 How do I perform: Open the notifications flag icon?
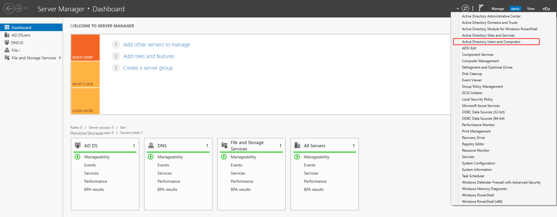[481, 8]
